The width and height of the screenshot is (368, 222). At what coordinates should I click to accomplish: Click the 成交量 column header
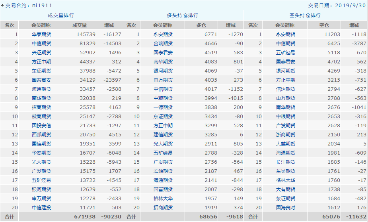(80, 25)
